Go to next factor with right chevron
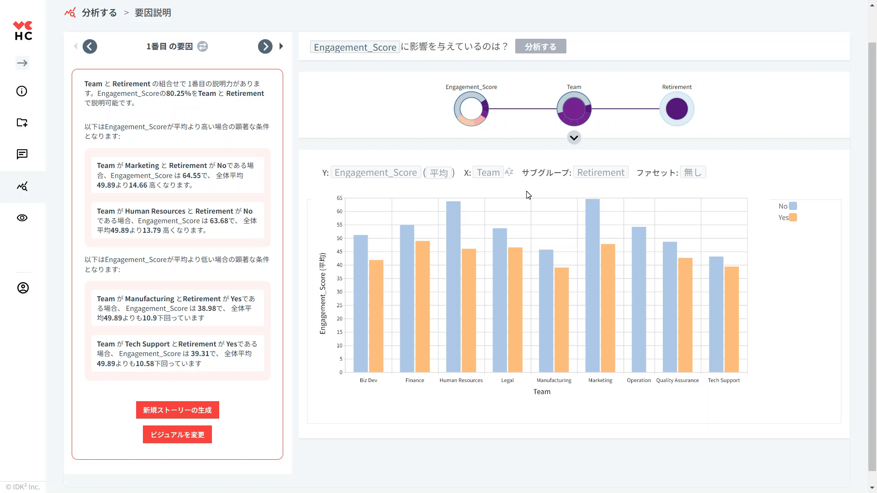 pos(265,47)
